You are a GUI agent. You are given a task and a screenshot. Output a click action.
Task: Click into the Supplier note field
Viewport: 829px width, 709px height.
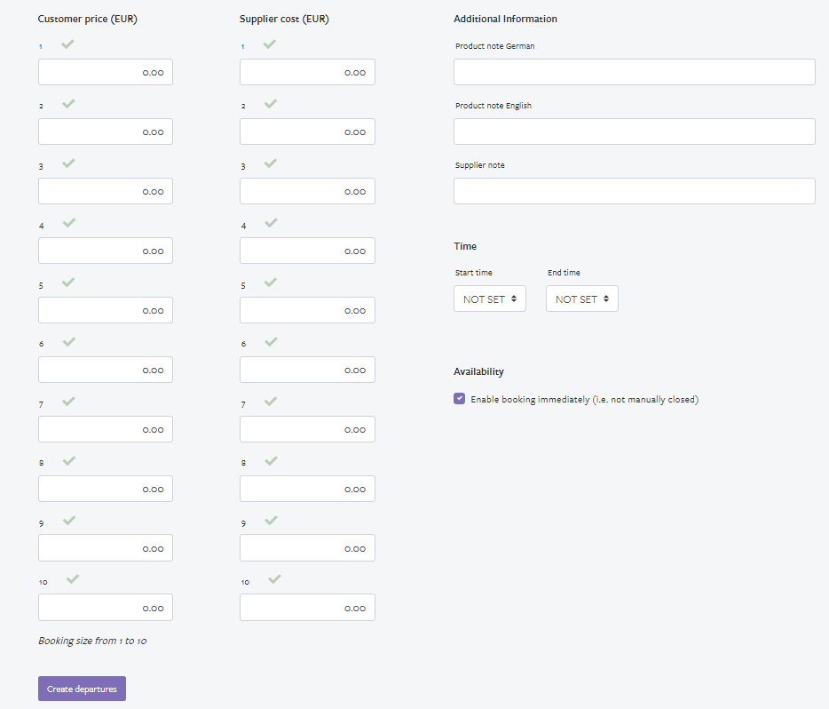pyautogui.click(x=634, y=191)
